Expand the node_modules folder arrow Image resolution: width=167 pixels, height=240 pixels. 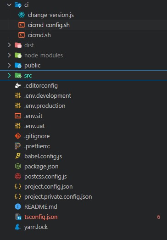tap(9, 55)
